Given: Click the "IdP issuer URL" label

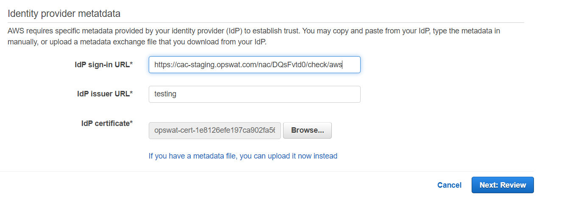Looking at the screenshot, I should (102, 94).
